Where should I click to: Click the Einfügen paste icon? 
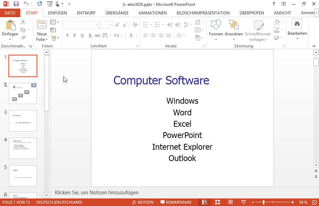10,25
